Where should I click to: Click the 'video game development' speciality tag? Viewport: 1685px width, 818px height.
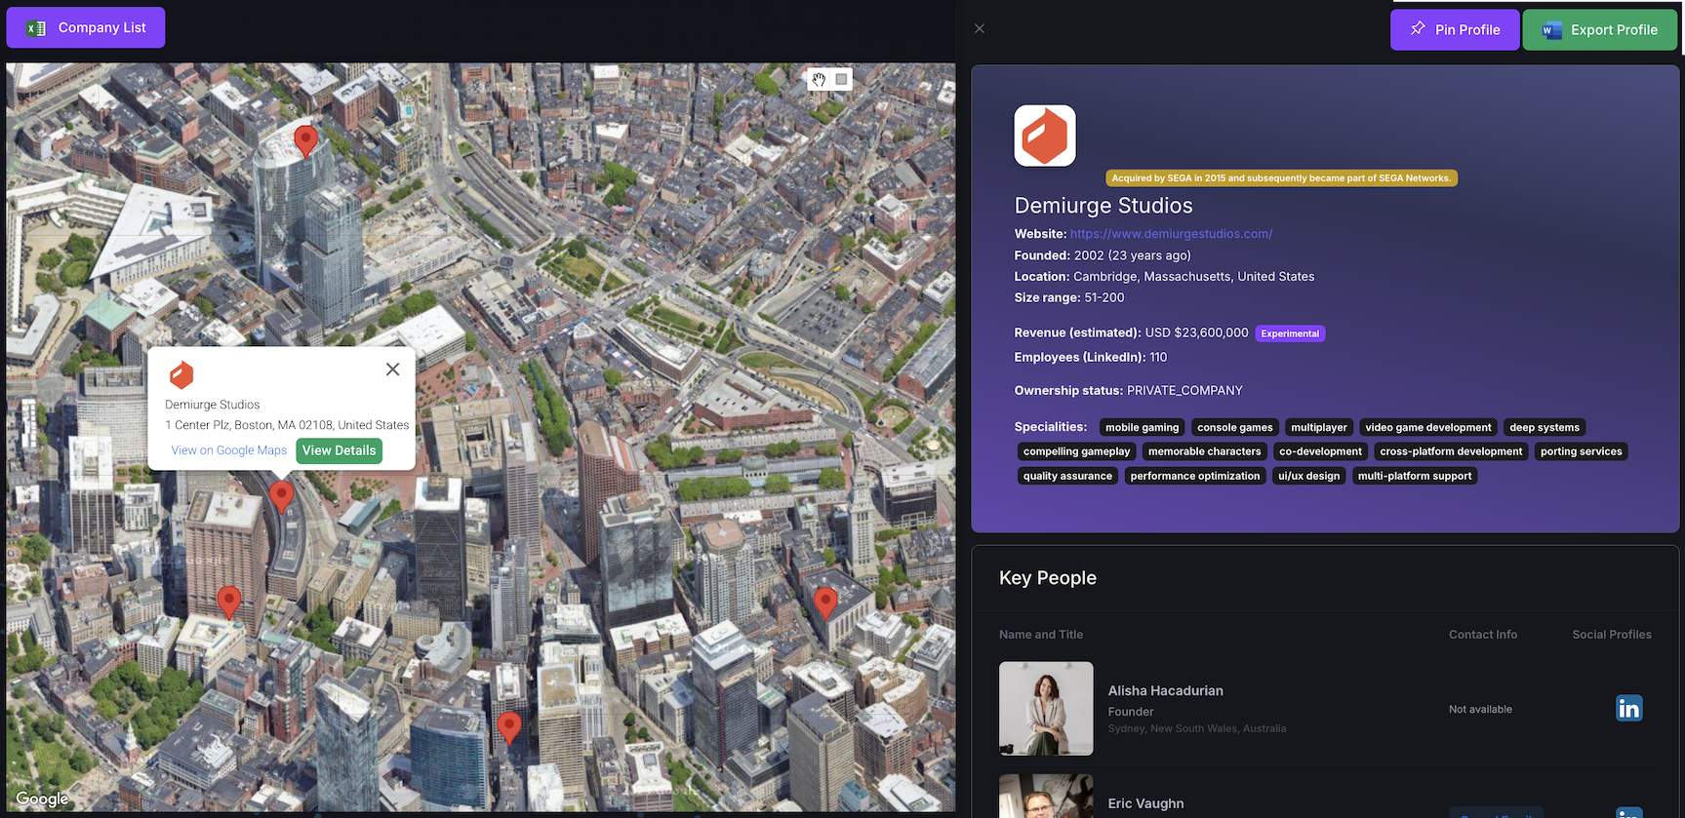(x=1427, y=427)
